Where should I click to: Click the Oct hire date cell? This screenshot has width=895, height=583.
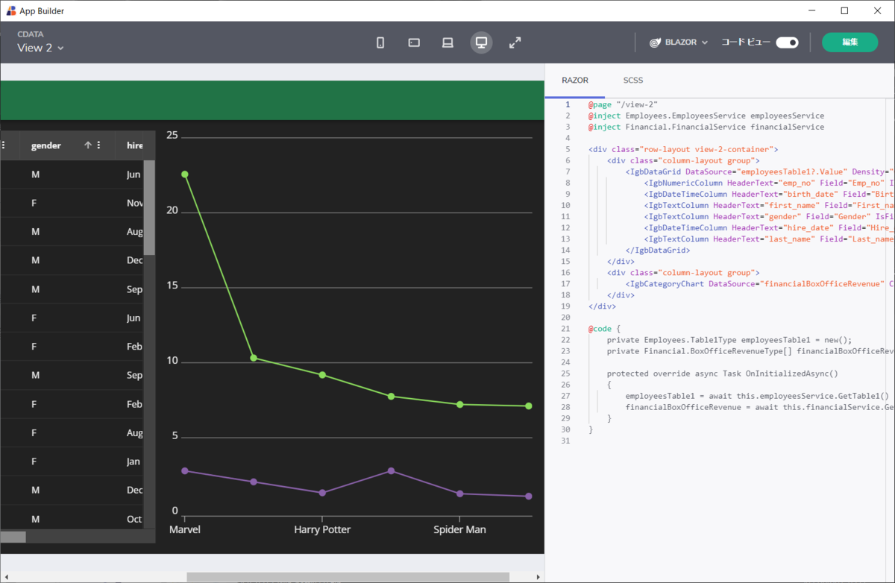click(134, 519)
